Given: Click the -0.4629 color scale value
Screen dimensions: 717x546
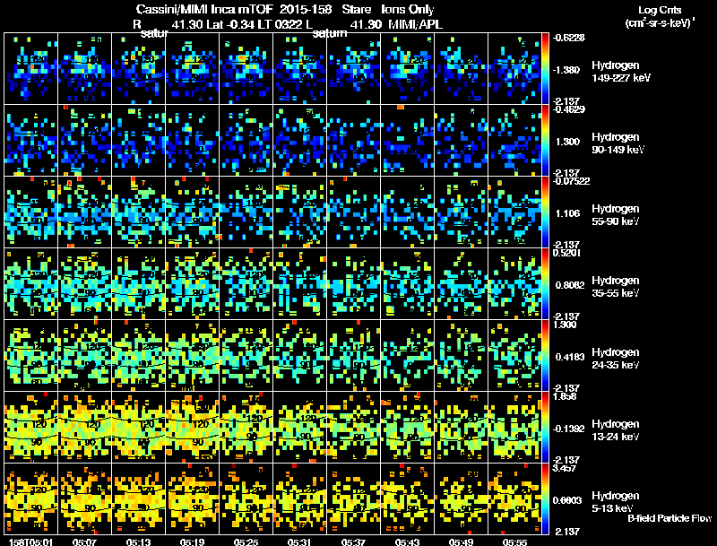Looking at the screenshot, I should pyautogui.click(x=568, y=109).
